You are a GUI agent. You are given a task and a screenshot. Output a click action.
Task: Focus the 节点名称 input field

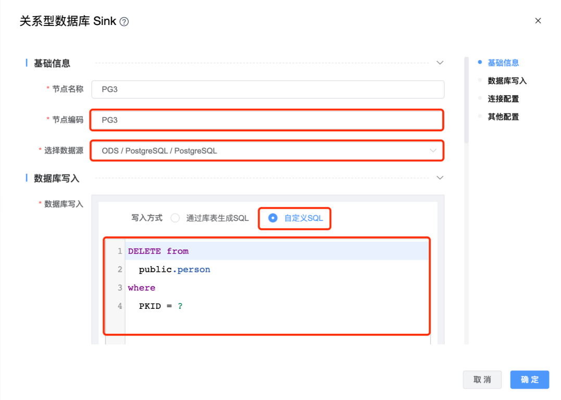tap(268, 89)
